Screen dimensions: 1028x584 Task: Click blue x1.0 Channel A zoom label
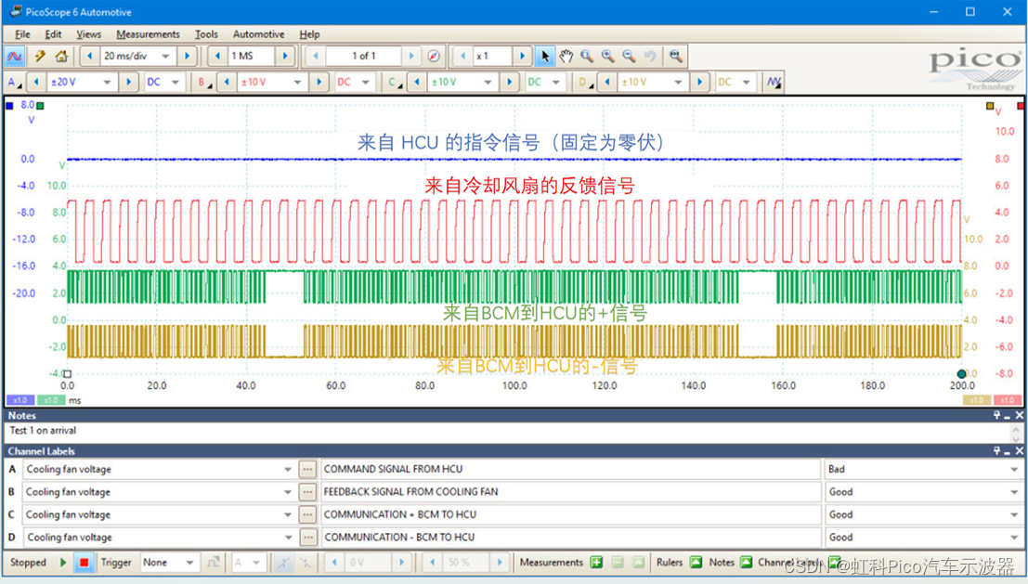(20, 400)
